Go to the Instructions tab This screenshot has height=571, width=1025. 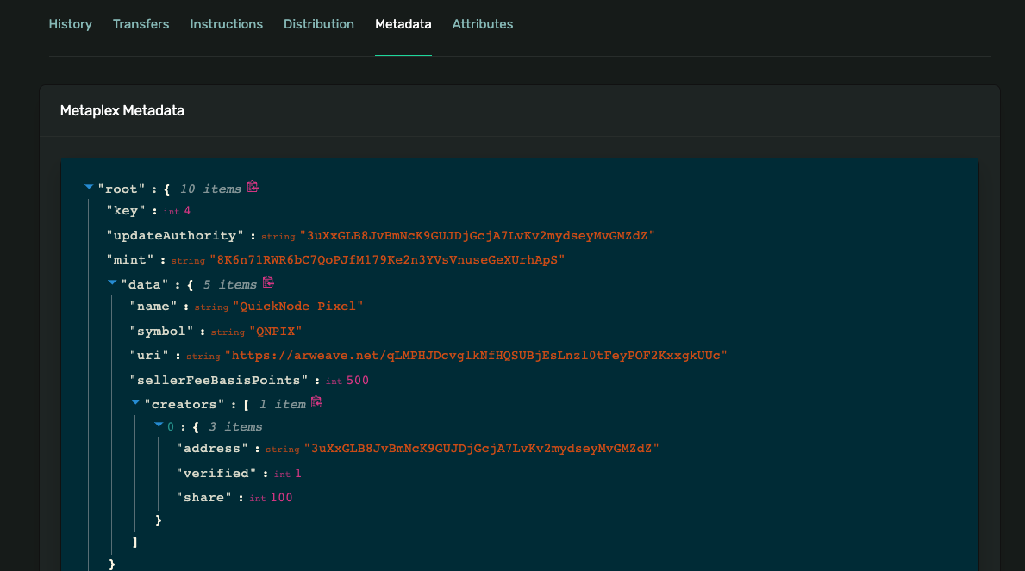click(x=226, y=24)
